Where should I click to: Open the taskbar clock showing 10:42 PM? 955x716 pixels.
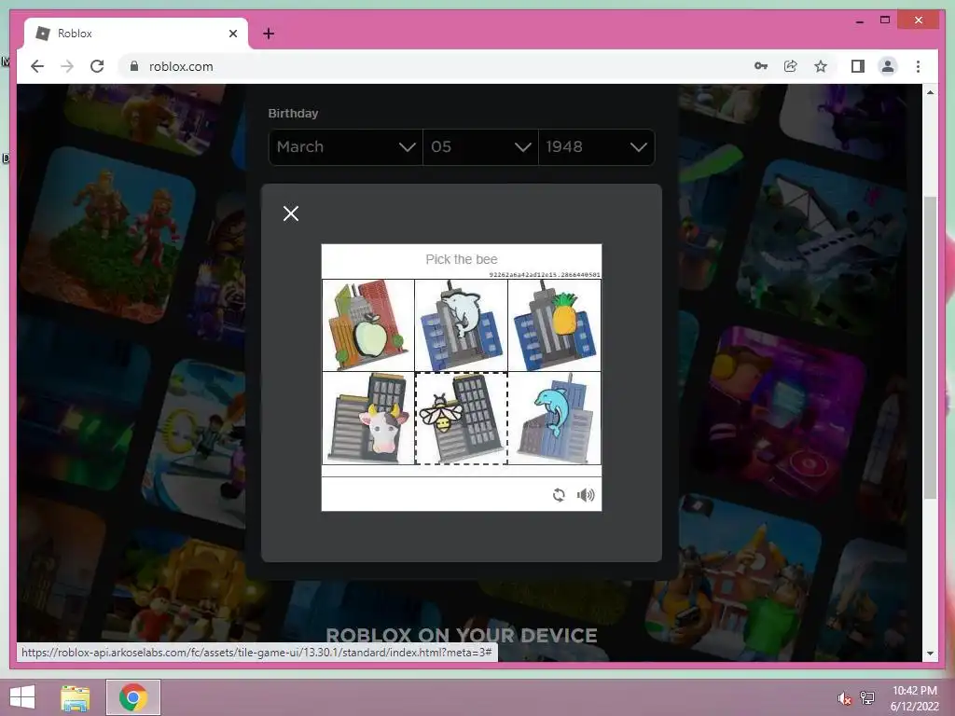tap(915, 698)
